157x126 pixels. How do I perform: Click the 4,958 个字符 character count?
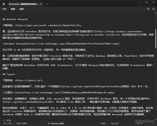21,123
